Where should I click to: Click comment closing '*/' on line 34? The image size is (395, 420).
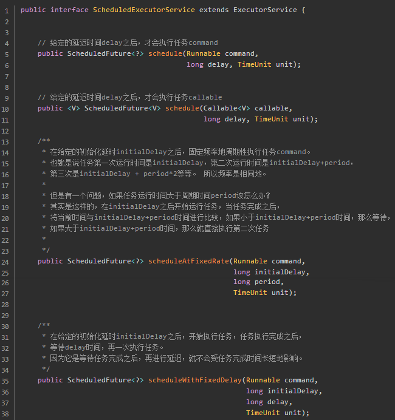click(x=46, y=369)
